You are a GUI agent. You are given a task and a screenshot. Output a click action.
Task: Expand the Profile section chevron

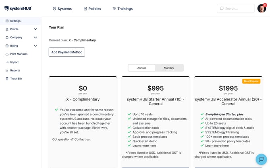[x=35, y=29]
